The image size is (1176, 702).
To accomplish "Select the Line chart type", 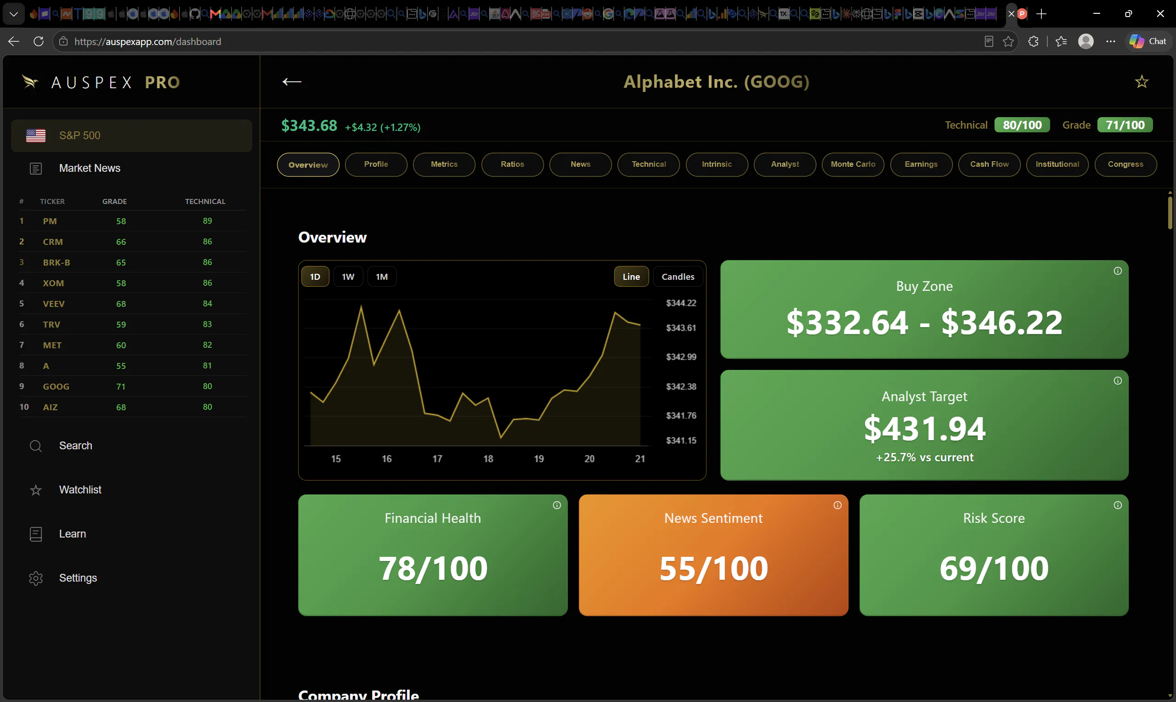I will (x=631, y=277).
